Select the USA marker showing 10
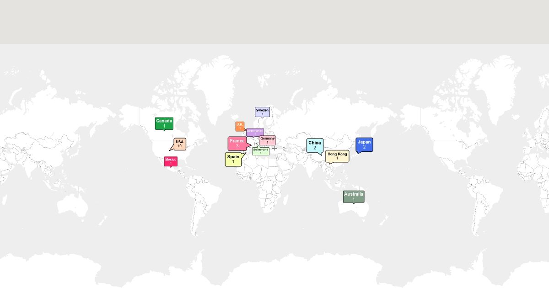The image size is (549, 288). 180,144
